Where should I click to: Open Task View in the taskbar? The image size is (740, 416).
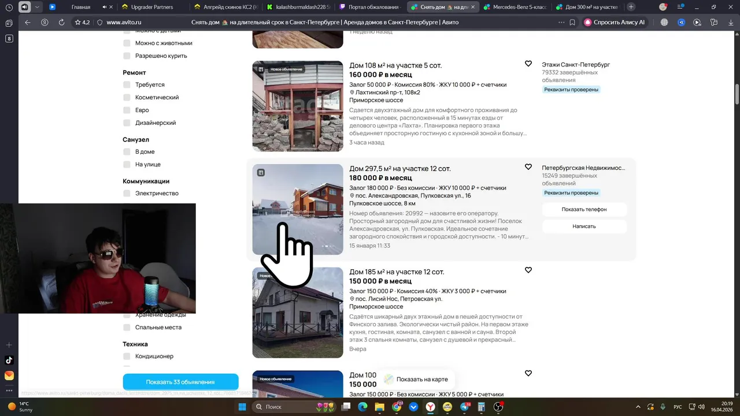click(346, 407)
